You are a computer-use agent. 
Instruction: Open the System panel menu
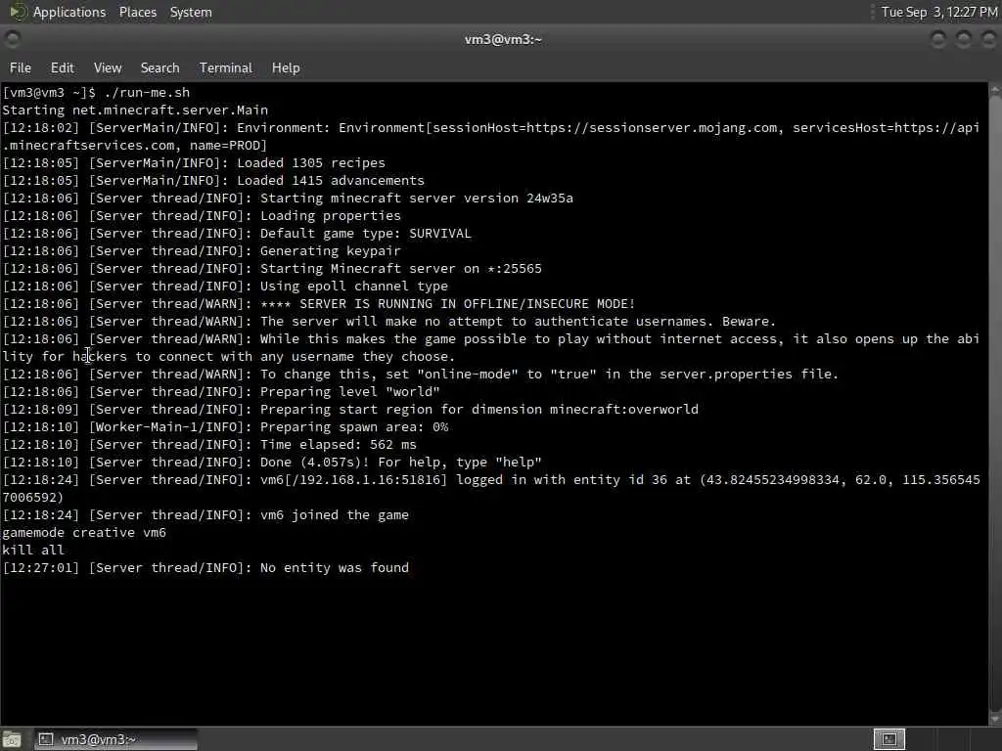[191, 12]
